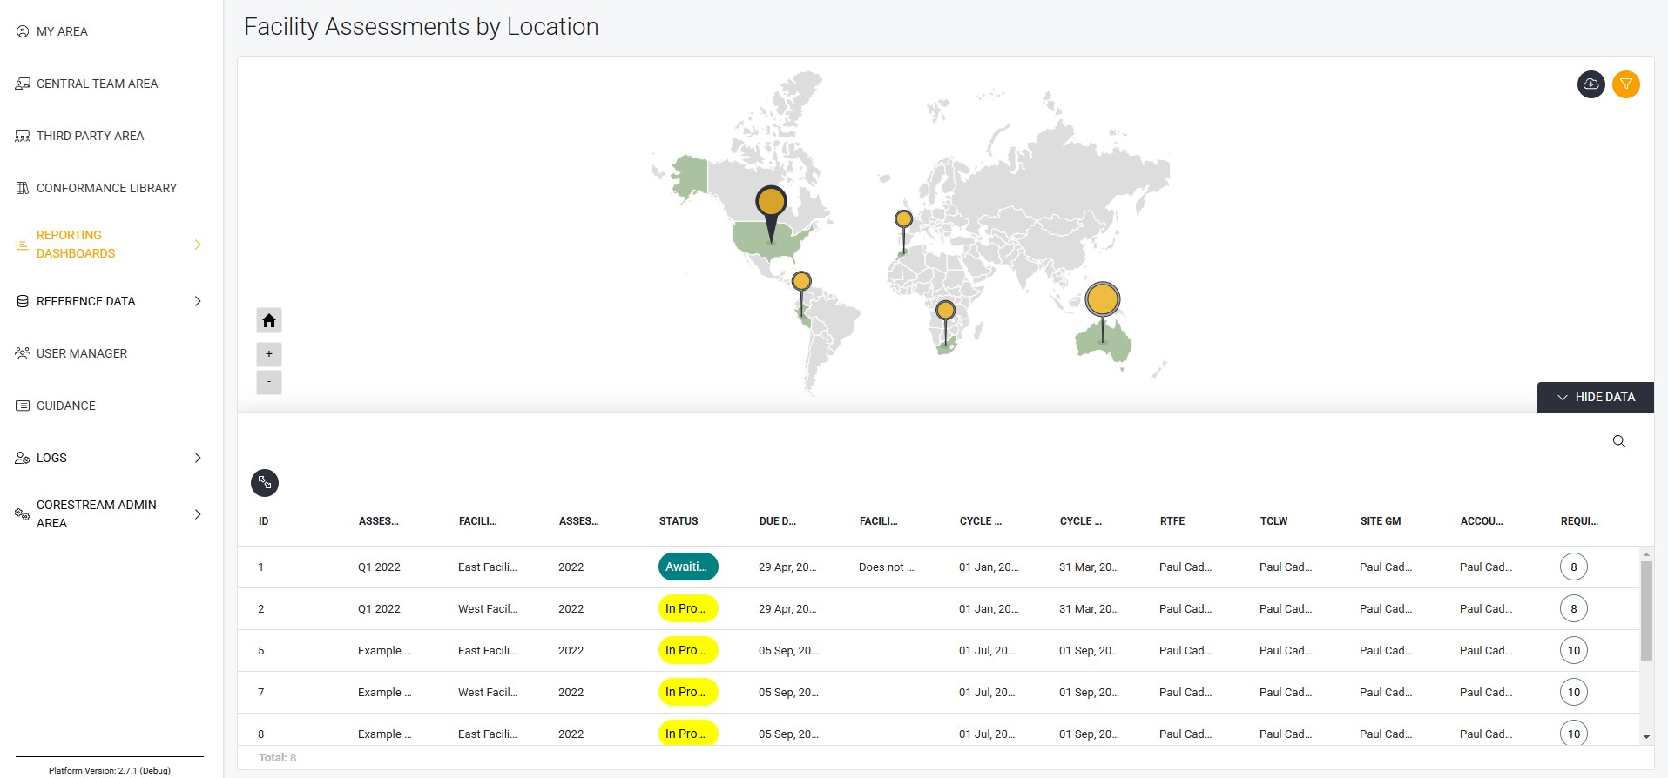
Task: Select the Australia map pin
Action: pos(1102,300)
